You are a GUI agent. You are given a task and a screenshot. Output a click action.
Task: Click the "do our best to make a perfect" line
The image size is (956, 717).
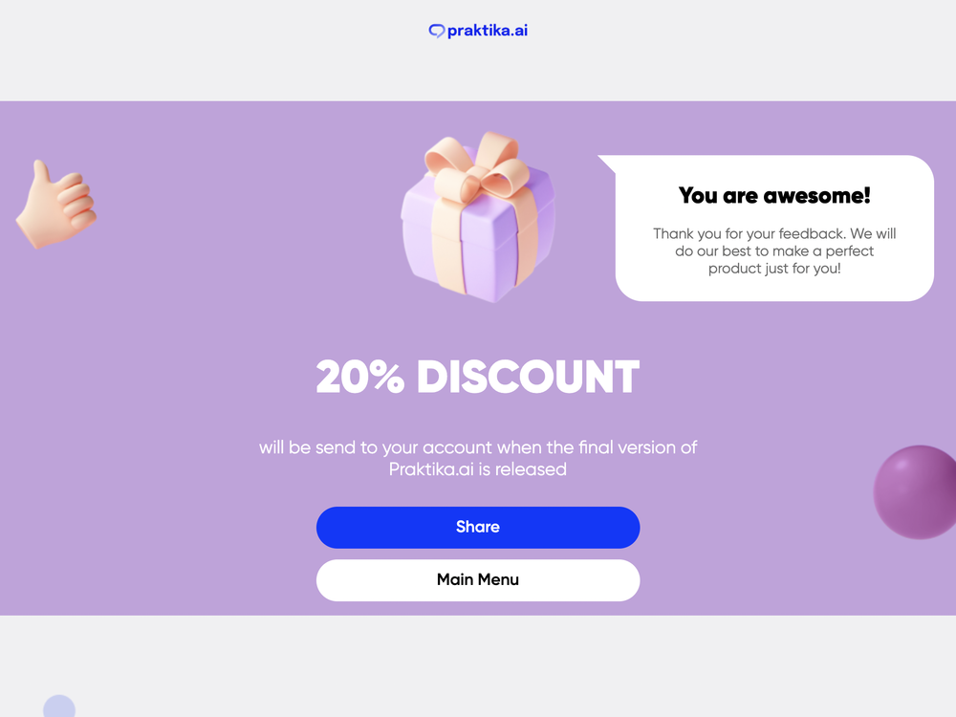(774, 251)
